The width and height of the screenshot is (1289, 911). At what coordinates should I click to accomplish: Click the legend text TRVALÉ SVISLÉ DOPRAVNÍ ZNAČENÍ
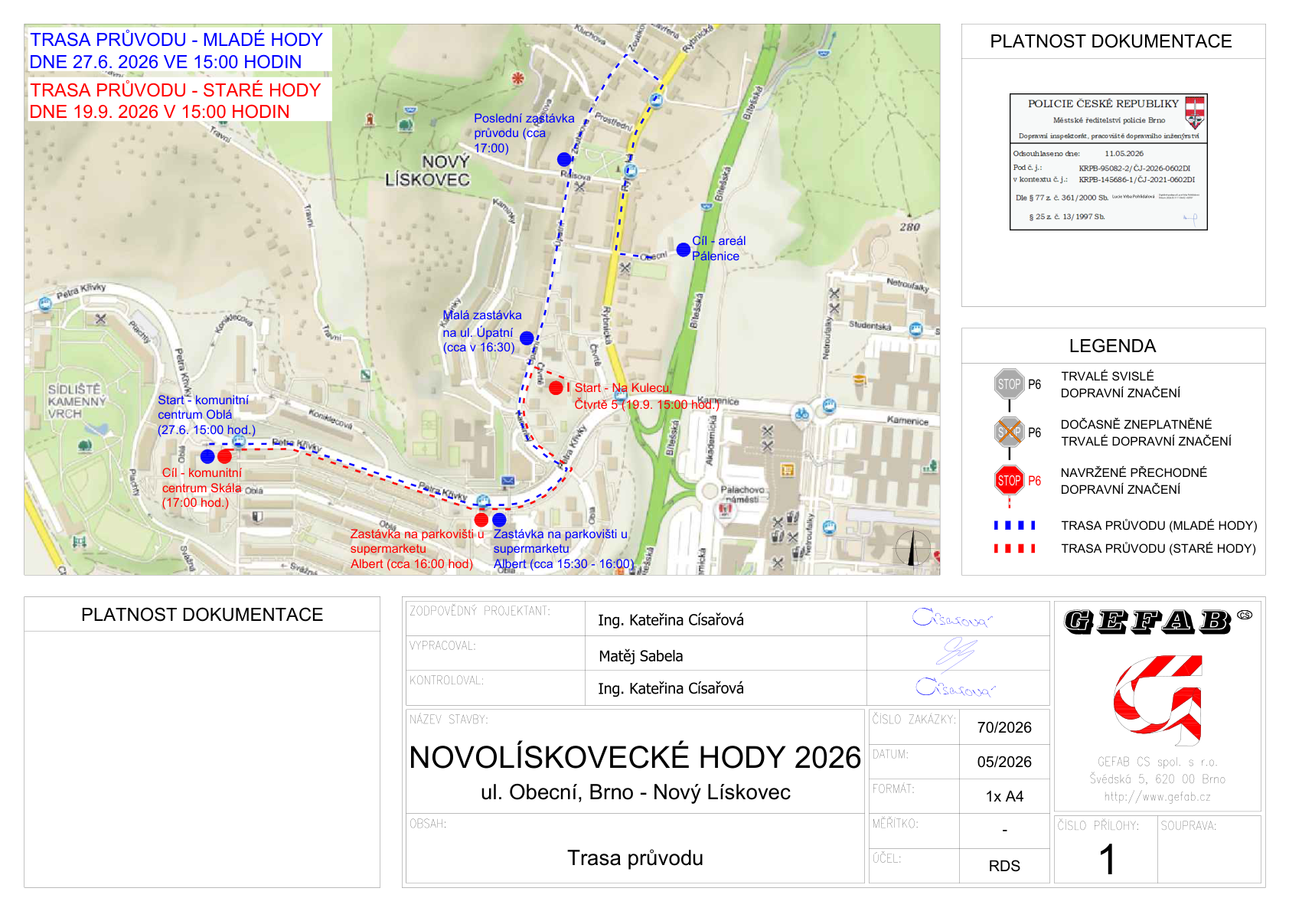(1120, 384)
